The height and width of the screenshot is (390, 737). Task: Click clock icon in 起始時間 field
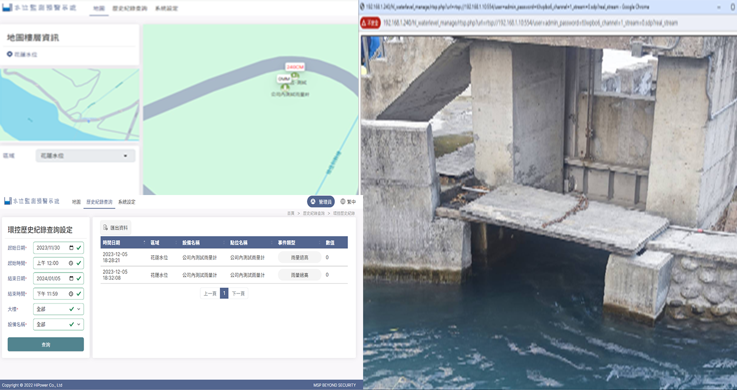pos(71,263)
